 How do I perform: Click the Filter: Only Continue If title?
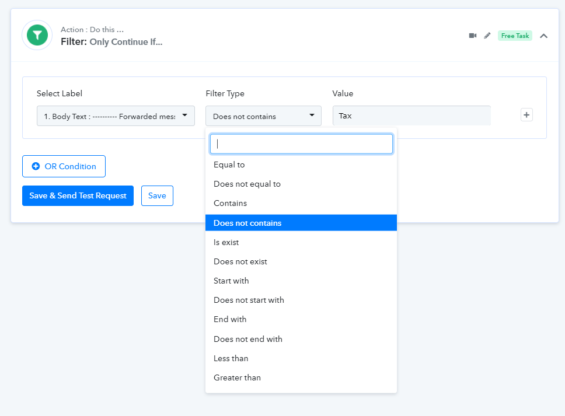pos(111,42)
